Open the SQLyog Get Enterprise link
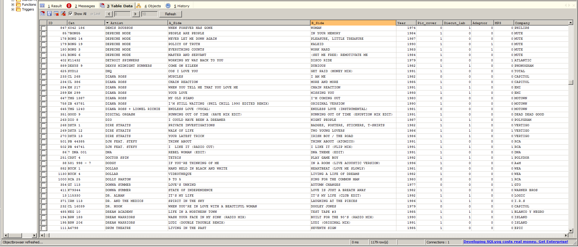This screenshot has width=578, height=247. [x=516, y=242]
